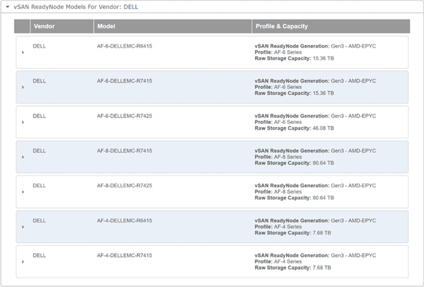Image resolution: width=424 pixels, height=287 pixels.
Task: Expand the AF-6-DELLEMC-R7425 row
Action: (x=23, y=122)
